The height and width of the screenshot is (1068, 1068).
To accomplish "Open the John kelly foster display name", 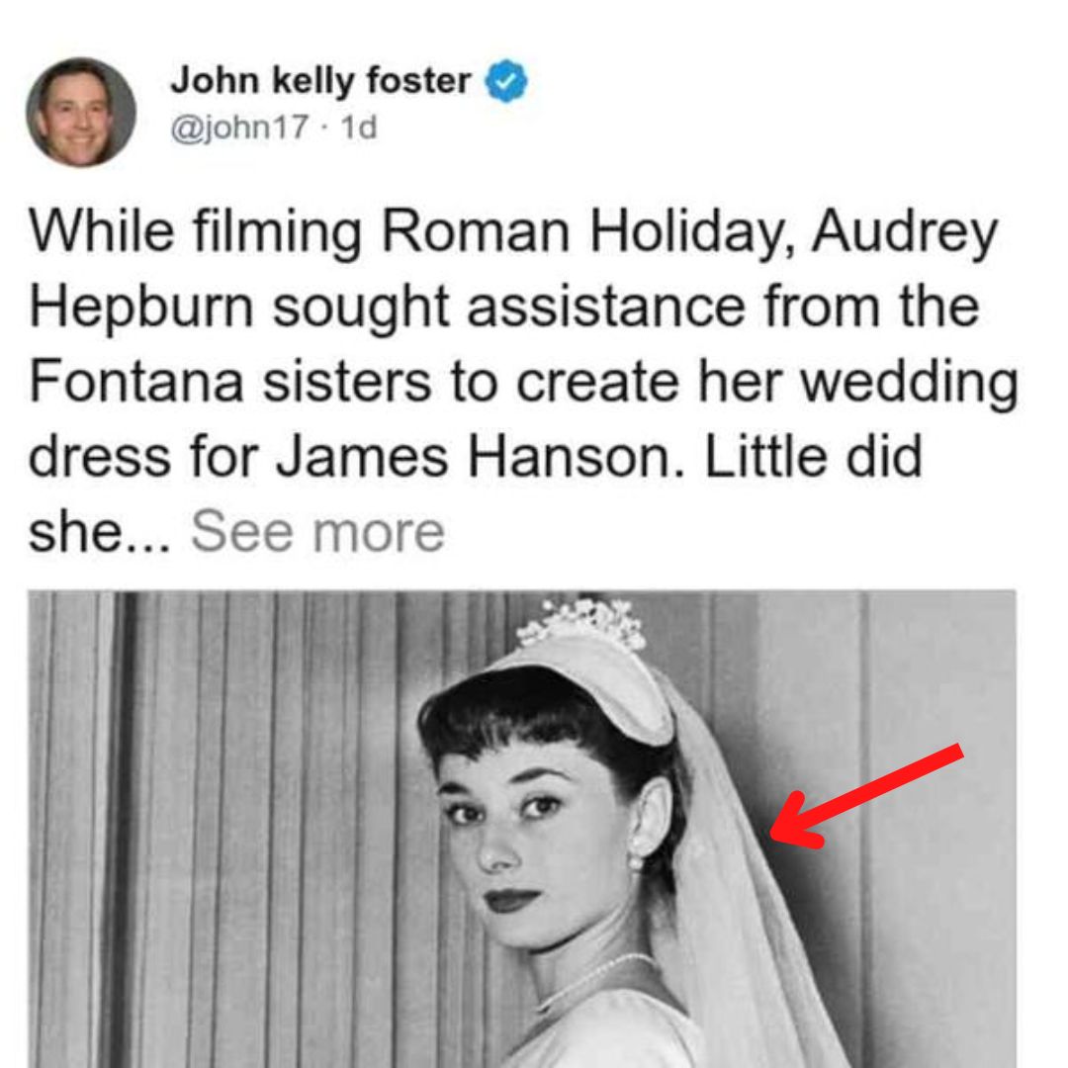I will [x=320, y=81].
